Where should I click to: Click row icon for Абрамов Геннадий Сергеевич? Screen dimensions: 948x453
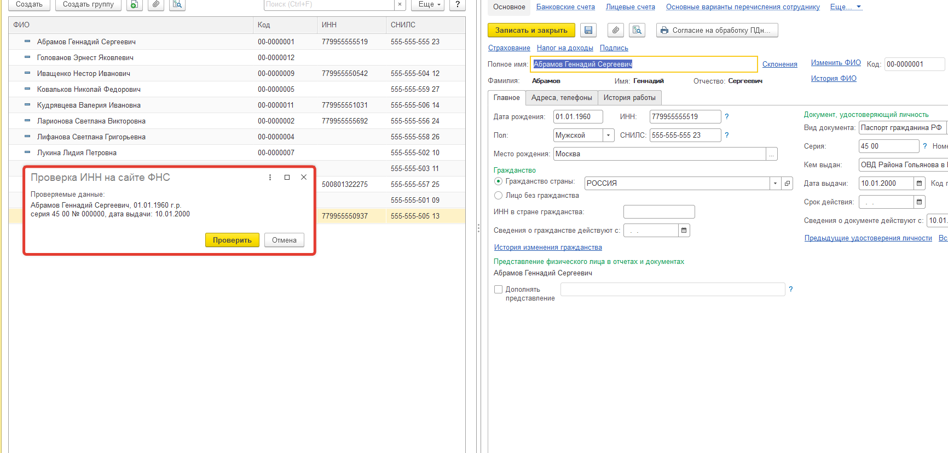(27, 41)
